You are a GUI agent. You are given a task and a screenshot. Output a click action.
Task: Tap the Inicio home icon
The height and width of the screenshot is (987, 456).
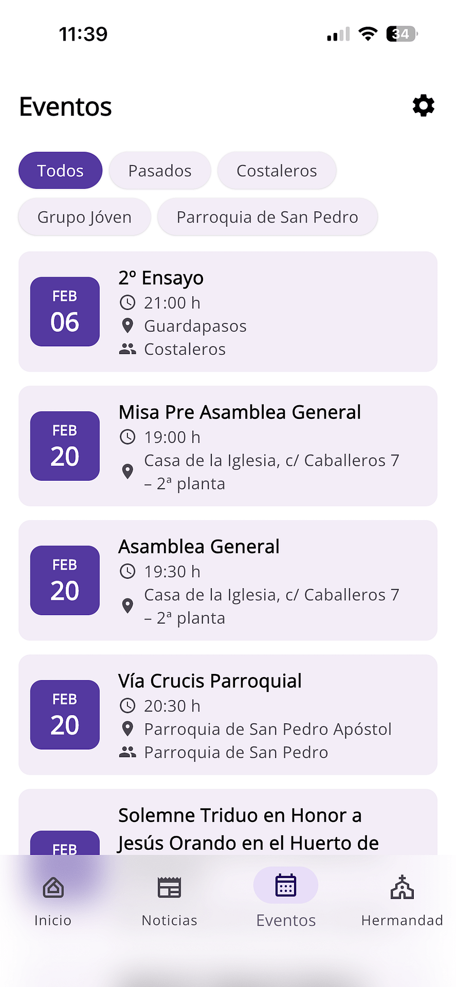[53, 888]
